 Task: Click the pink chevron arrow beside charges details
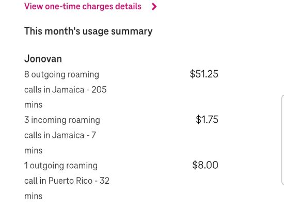[154, 7]
